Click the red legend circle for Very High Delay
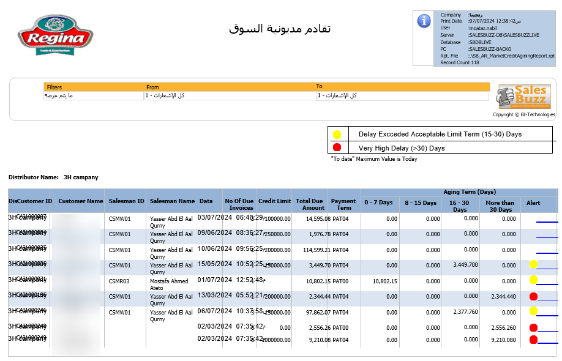562x361 pixels. click(337, 147)
